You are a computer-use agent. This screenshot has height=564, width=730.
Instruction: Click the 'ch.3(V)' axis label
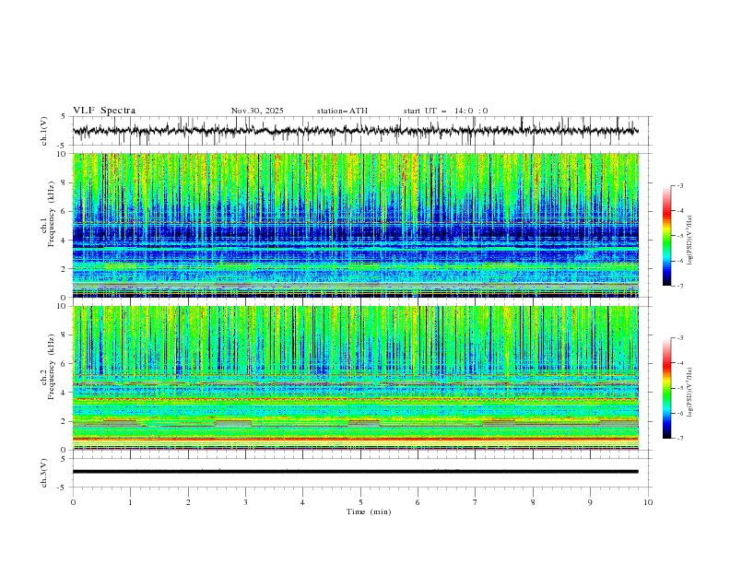(x=44, y=473)
